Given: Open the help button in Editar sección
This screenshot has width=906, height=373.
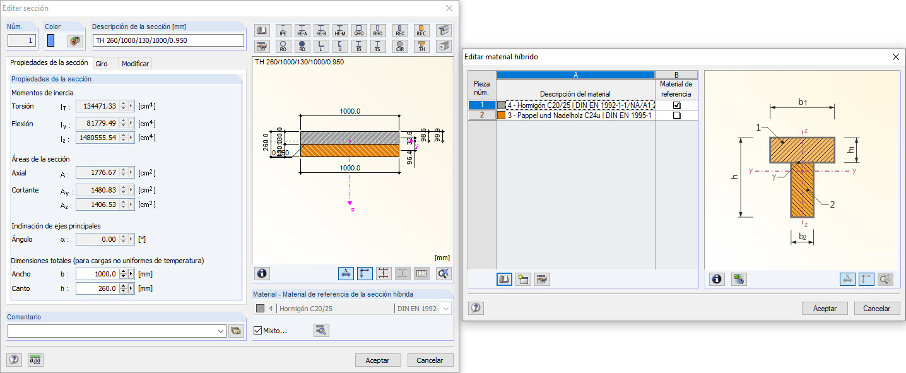Looking at the screenshot, I should click(x=15, y=360).
